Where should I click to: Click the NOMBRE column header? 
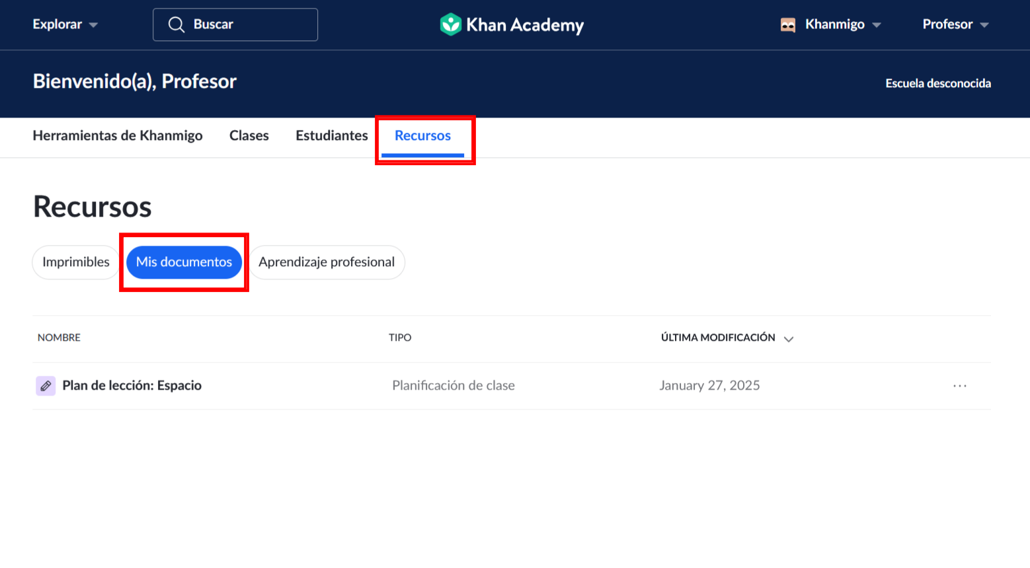click(59, 337)
